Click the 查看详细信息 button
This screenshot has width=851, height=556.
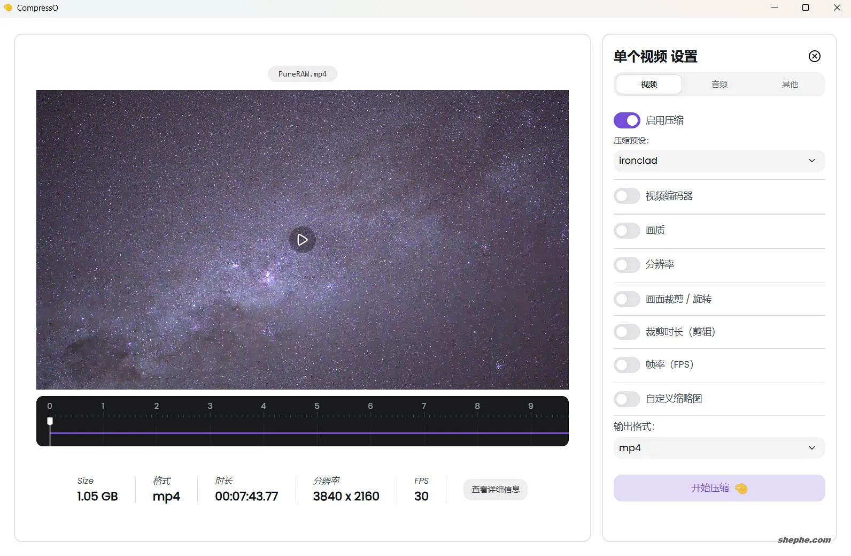pos(496,490)
